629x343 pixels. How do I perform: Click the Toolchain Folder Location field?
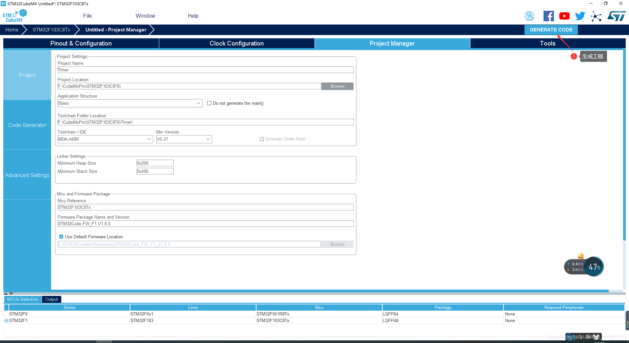tap(206, 122)
